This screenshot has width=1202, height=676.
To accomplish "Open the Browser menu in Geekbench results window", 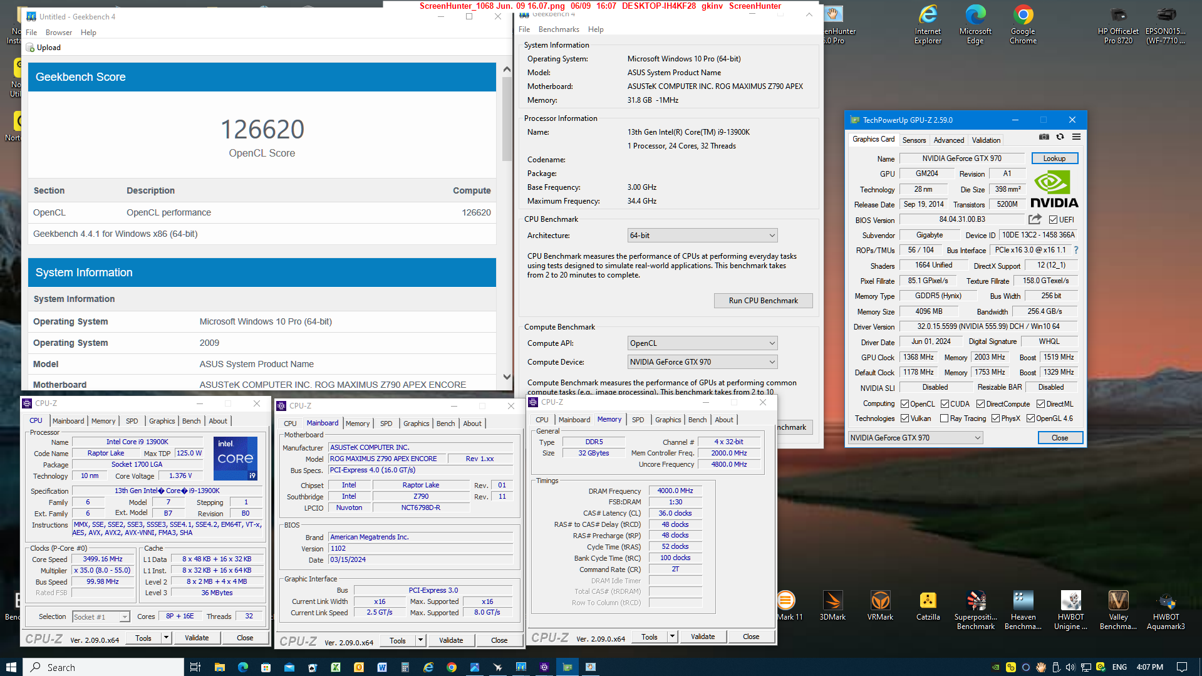I will 59,33.
